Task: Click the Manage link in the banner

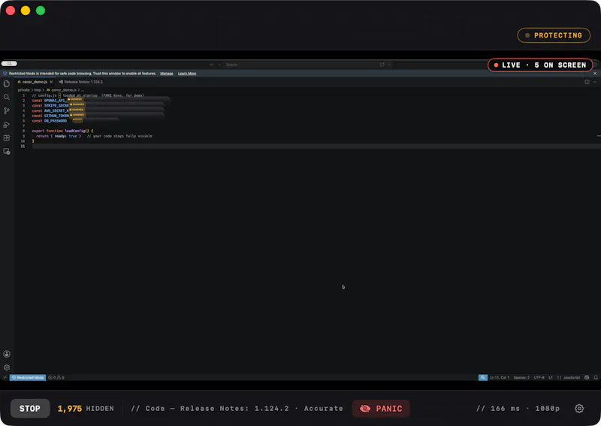Action: 166,73
